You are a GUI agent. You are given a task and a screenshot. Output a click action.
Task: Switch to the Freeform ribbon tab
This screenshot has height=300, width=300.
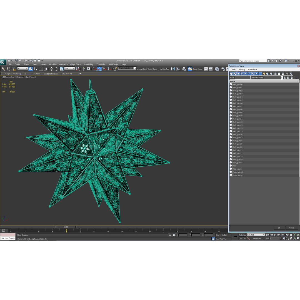pos(36,74)
